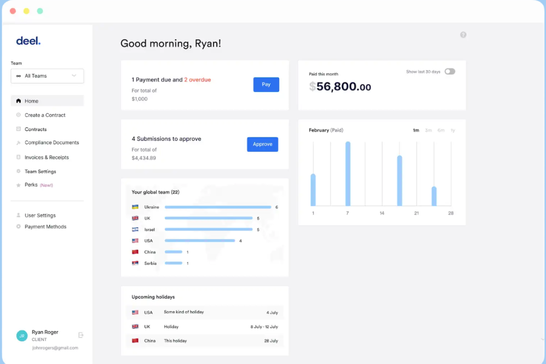Viewport: 546px width, 364px height.
Task: Click the Ukraine team count bar
Action: [x=218, y=207]
